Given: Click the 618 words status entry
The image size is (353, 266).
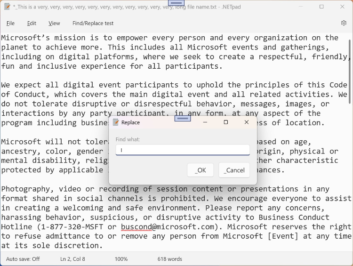Looking at the screenshot, I should pos(170,259).
